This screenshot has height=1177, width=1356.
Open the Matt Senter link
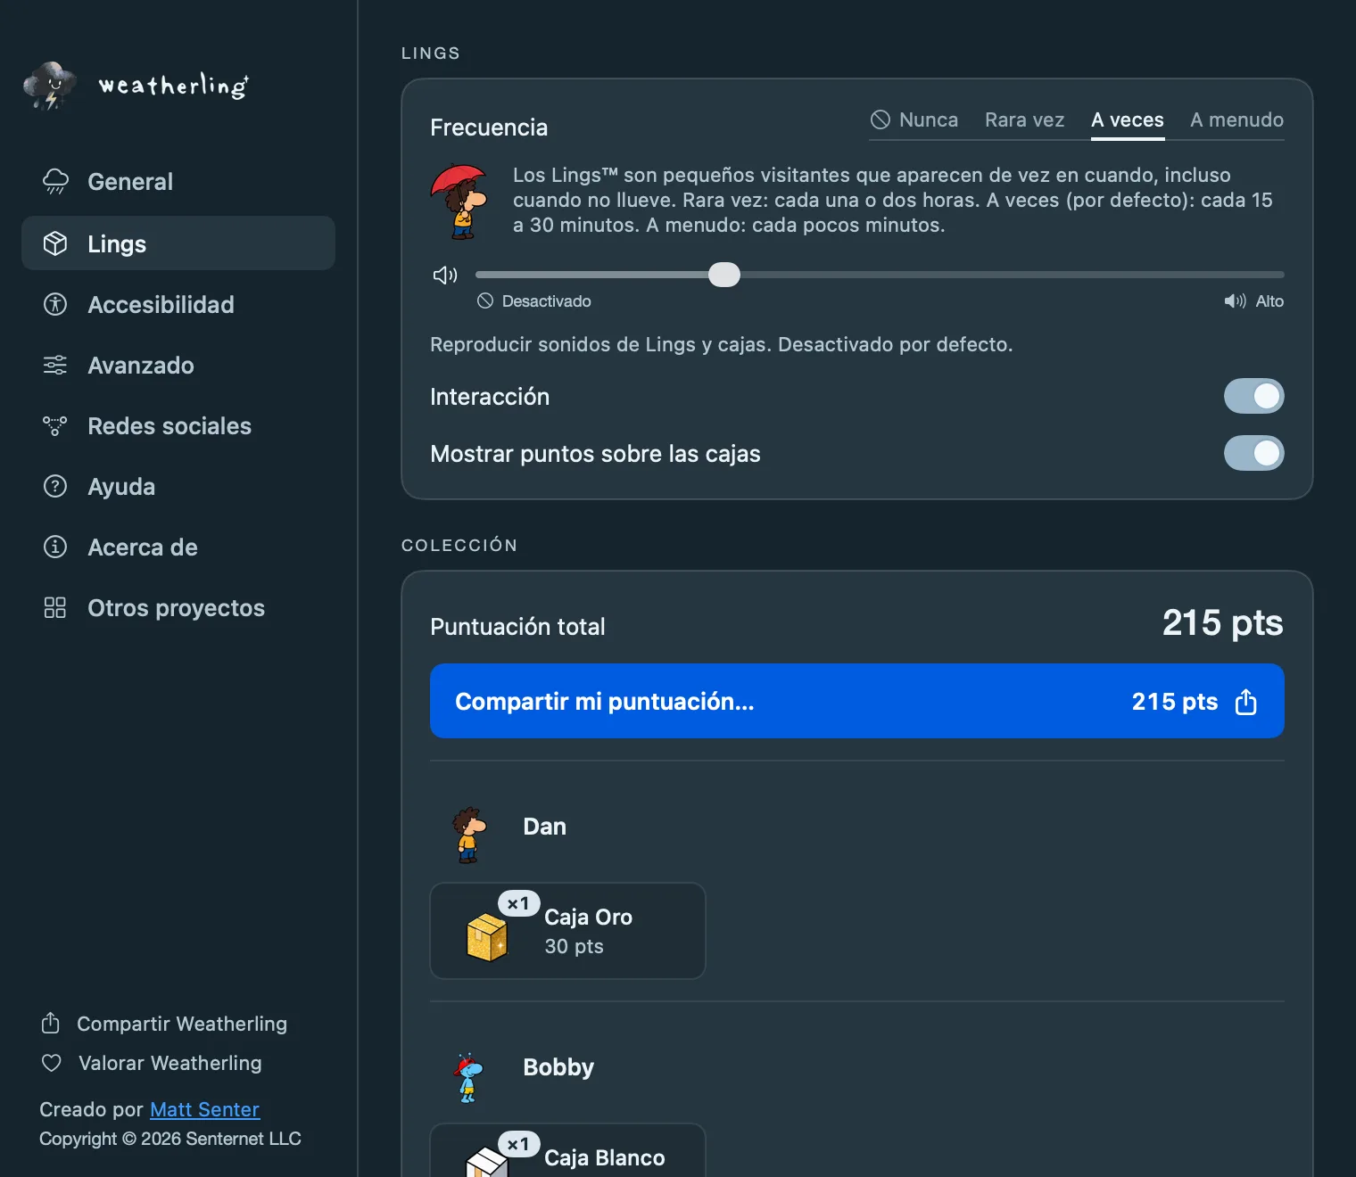(x=204, y=1109)
